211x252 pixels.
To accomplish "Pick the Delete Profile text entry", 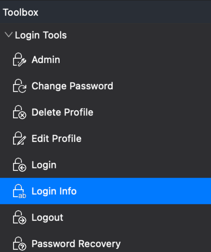I will point(62,112).
